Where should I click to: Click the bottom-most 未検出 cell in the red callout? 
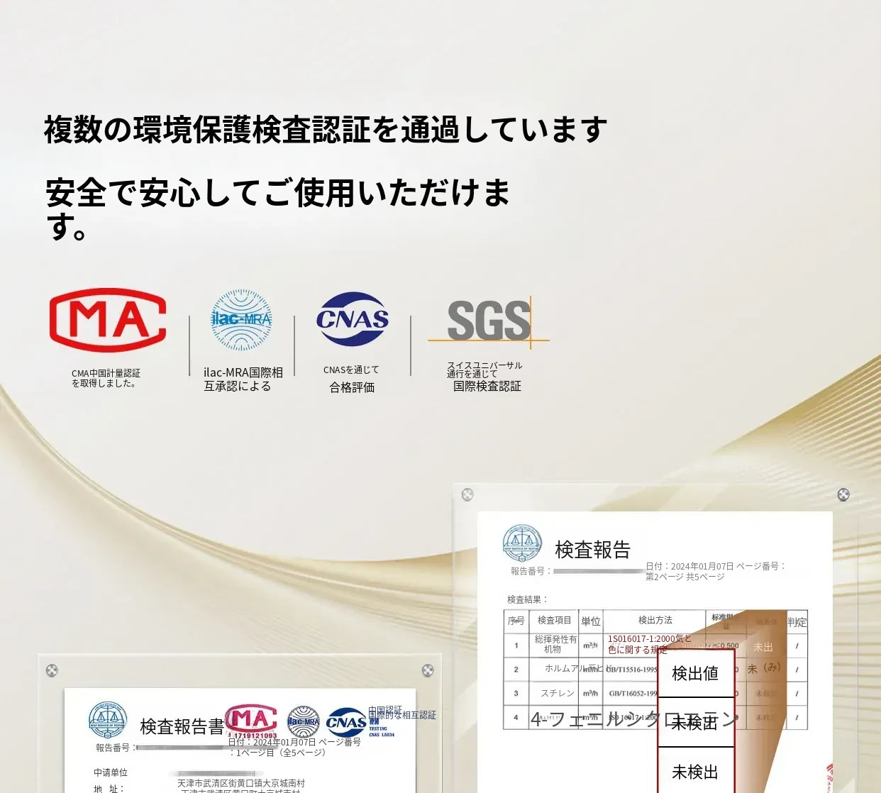(695, 772)
